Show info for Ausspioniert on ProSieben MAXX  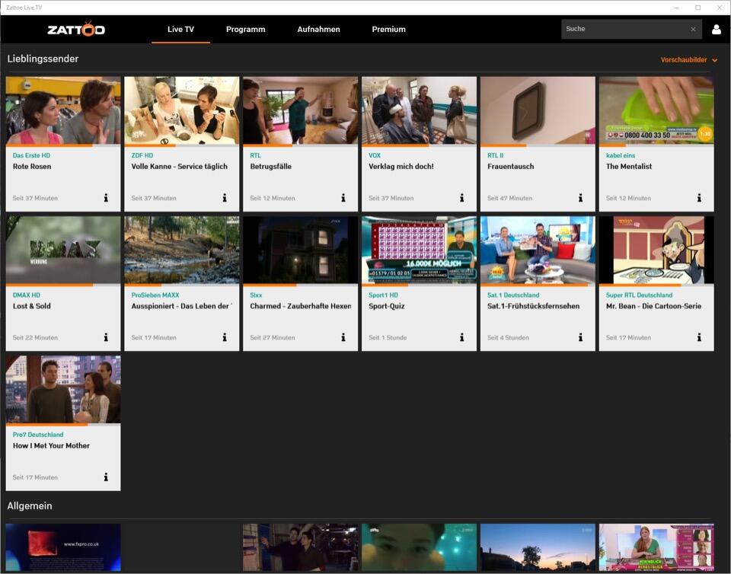click(225, 337)
